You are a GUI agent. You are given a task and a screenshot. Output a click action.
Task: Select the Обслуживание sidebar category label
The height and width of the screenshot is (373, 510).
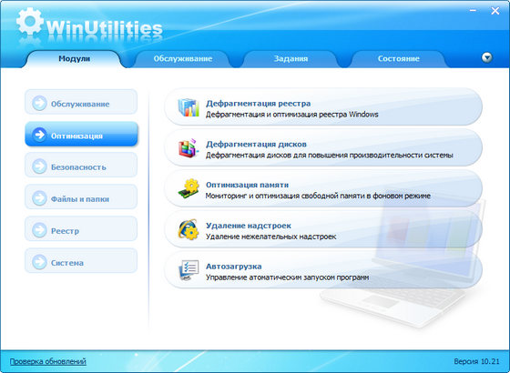tap(80, 104)
